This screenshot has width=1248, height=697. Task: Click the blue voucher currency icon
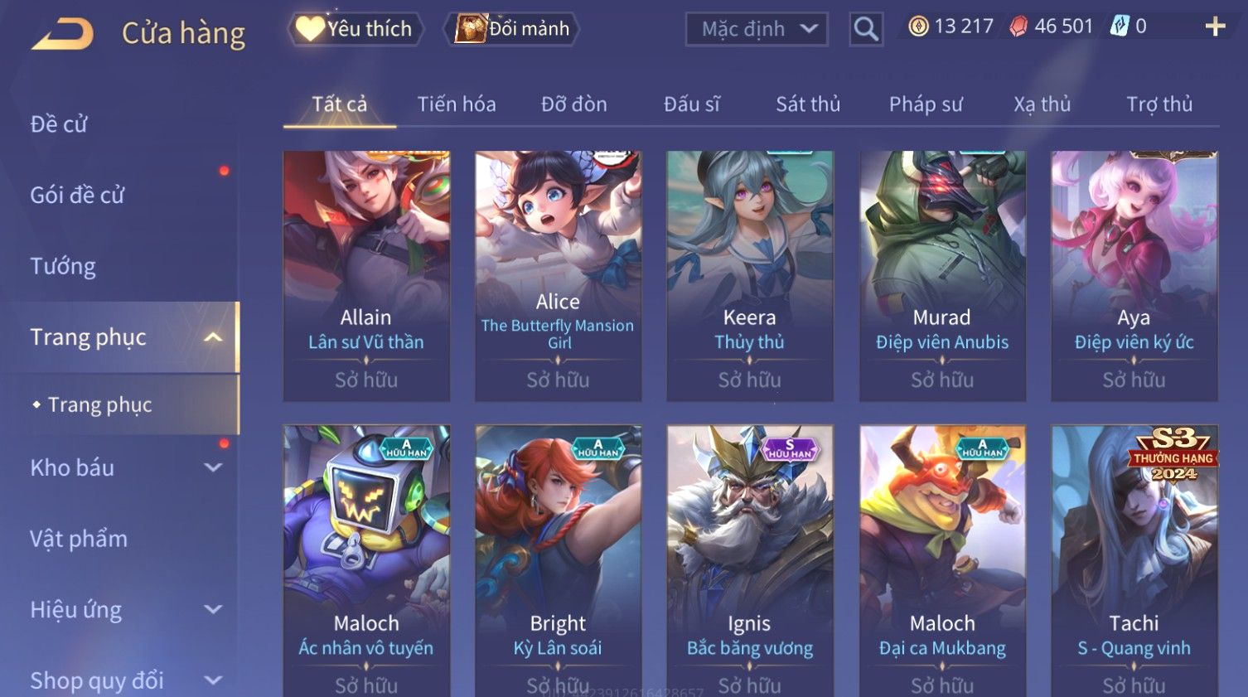(1120, 27)
